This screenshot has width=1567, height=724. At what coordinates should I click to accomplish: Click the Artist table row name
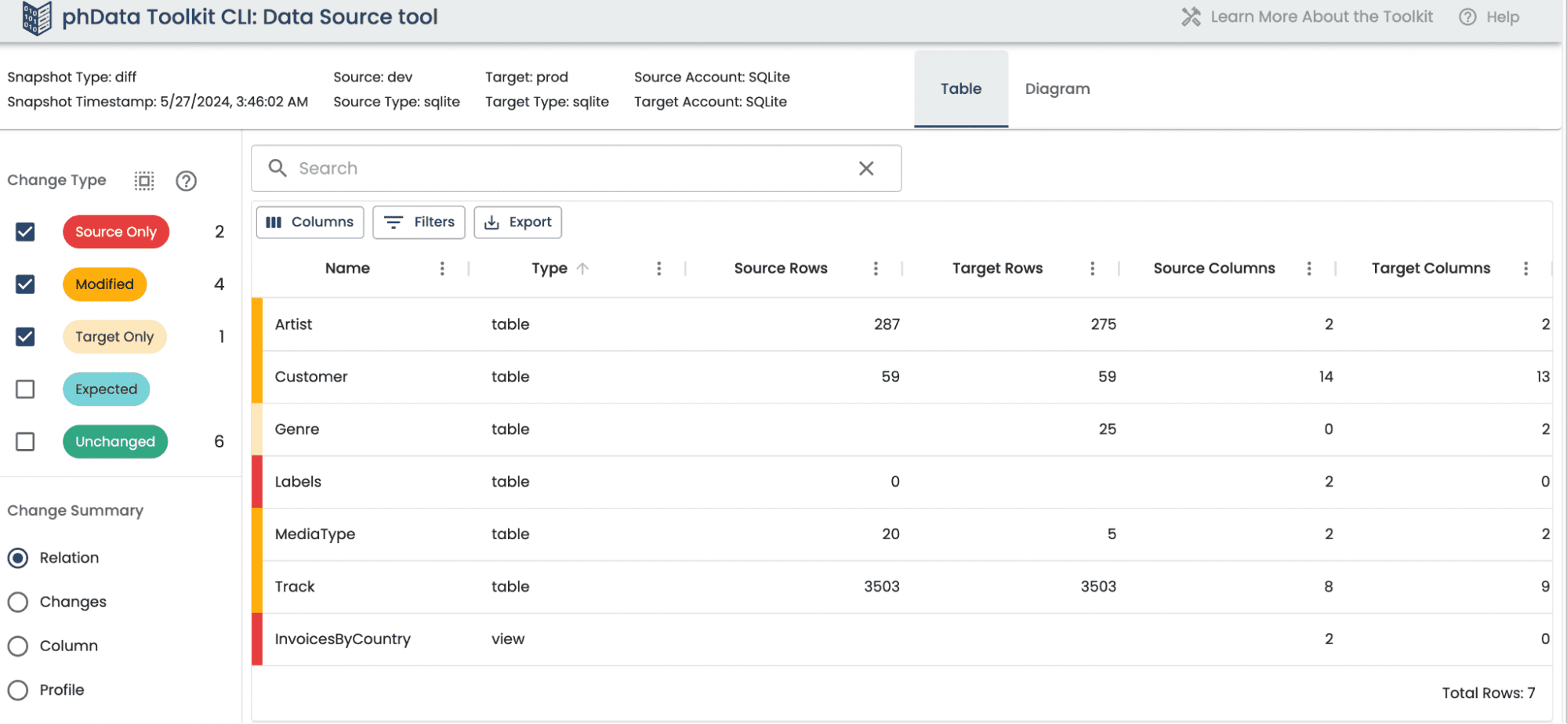click(293, 324)
